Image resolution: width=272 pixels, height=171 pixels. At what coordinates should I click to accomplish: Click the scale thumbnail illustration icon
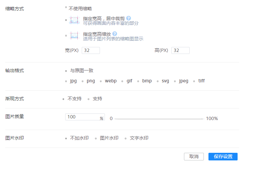point(74,36)
